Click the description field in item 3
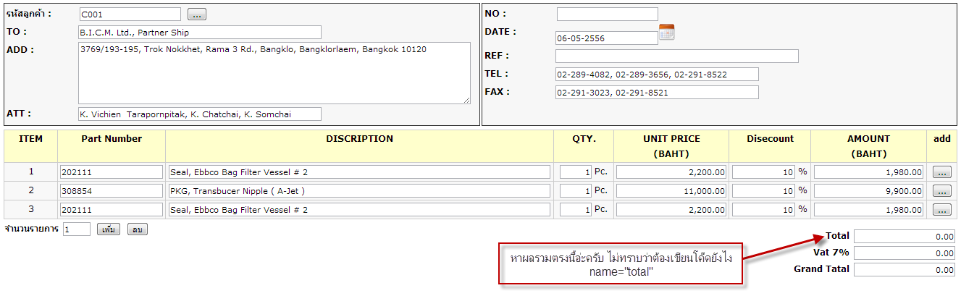 point(358,210)
